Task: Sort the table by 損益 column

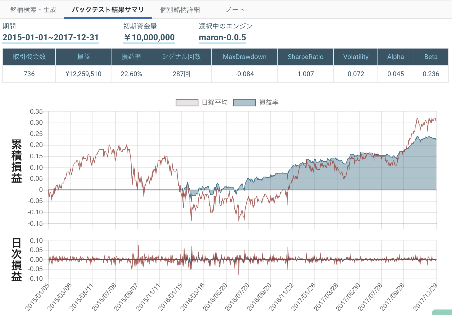Action: [83, 57]
